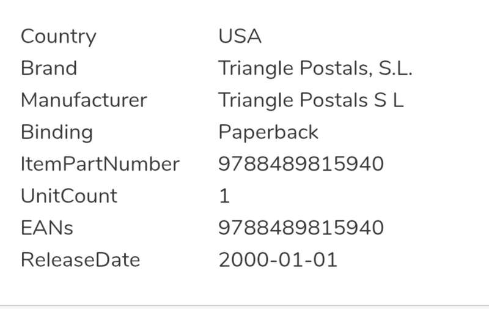
Task: Click the ItemPartNumber label
Action: [x=100, y=164]
